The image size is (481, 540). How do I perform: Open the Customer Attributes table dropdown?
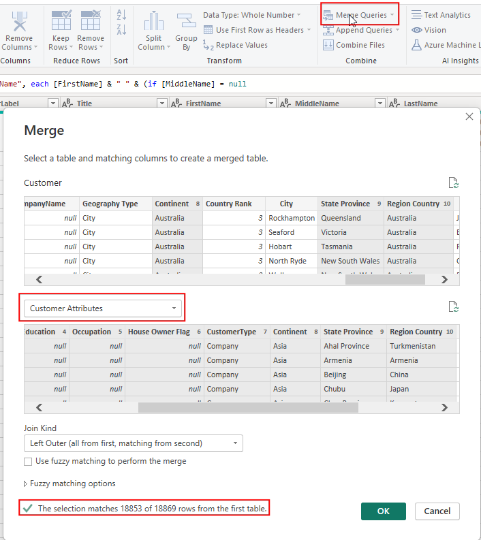(103, 308)
